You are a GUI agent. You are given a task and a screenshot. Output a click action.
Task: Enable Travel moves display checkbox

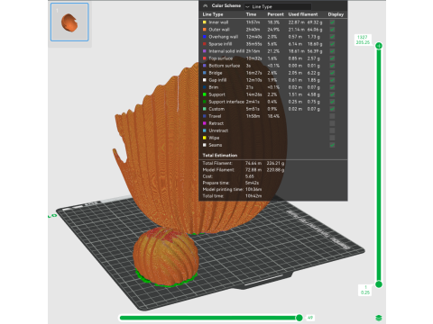(332, 116)
